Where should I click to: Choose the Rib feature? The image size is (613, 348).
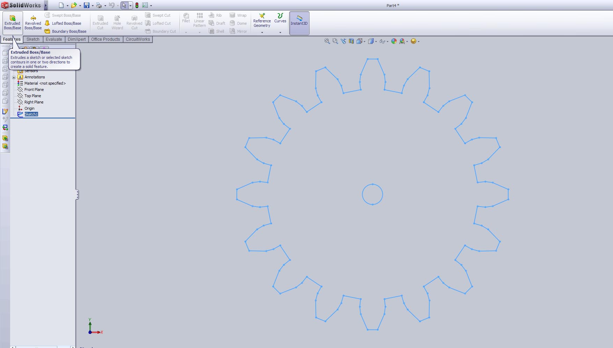[x=215, y=15]
